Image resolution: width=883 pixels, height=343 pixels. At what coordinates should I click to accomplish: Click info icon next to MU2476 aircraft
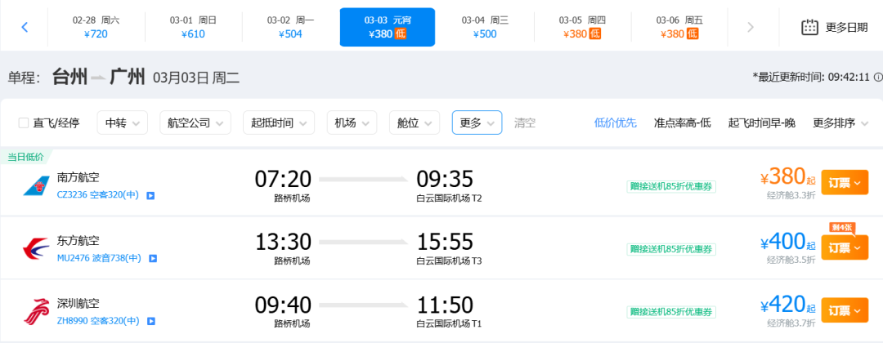click(x=152, y=258)
